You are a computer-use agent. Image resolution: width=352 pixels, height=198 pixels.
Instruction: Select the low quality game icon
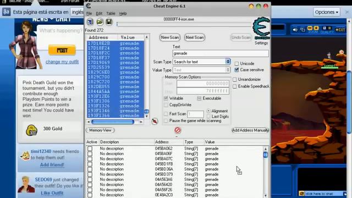324,28
